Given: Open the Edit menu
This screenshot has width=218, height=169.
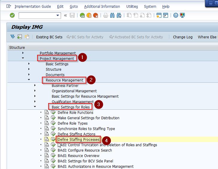Looking at the screenshot, I should tap(60, 7).
